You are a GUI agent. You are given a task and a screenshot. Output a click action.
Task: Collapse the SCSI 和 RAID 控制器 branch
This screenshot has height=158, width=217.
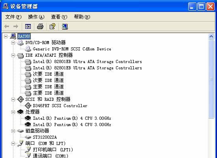coord(13,99)
